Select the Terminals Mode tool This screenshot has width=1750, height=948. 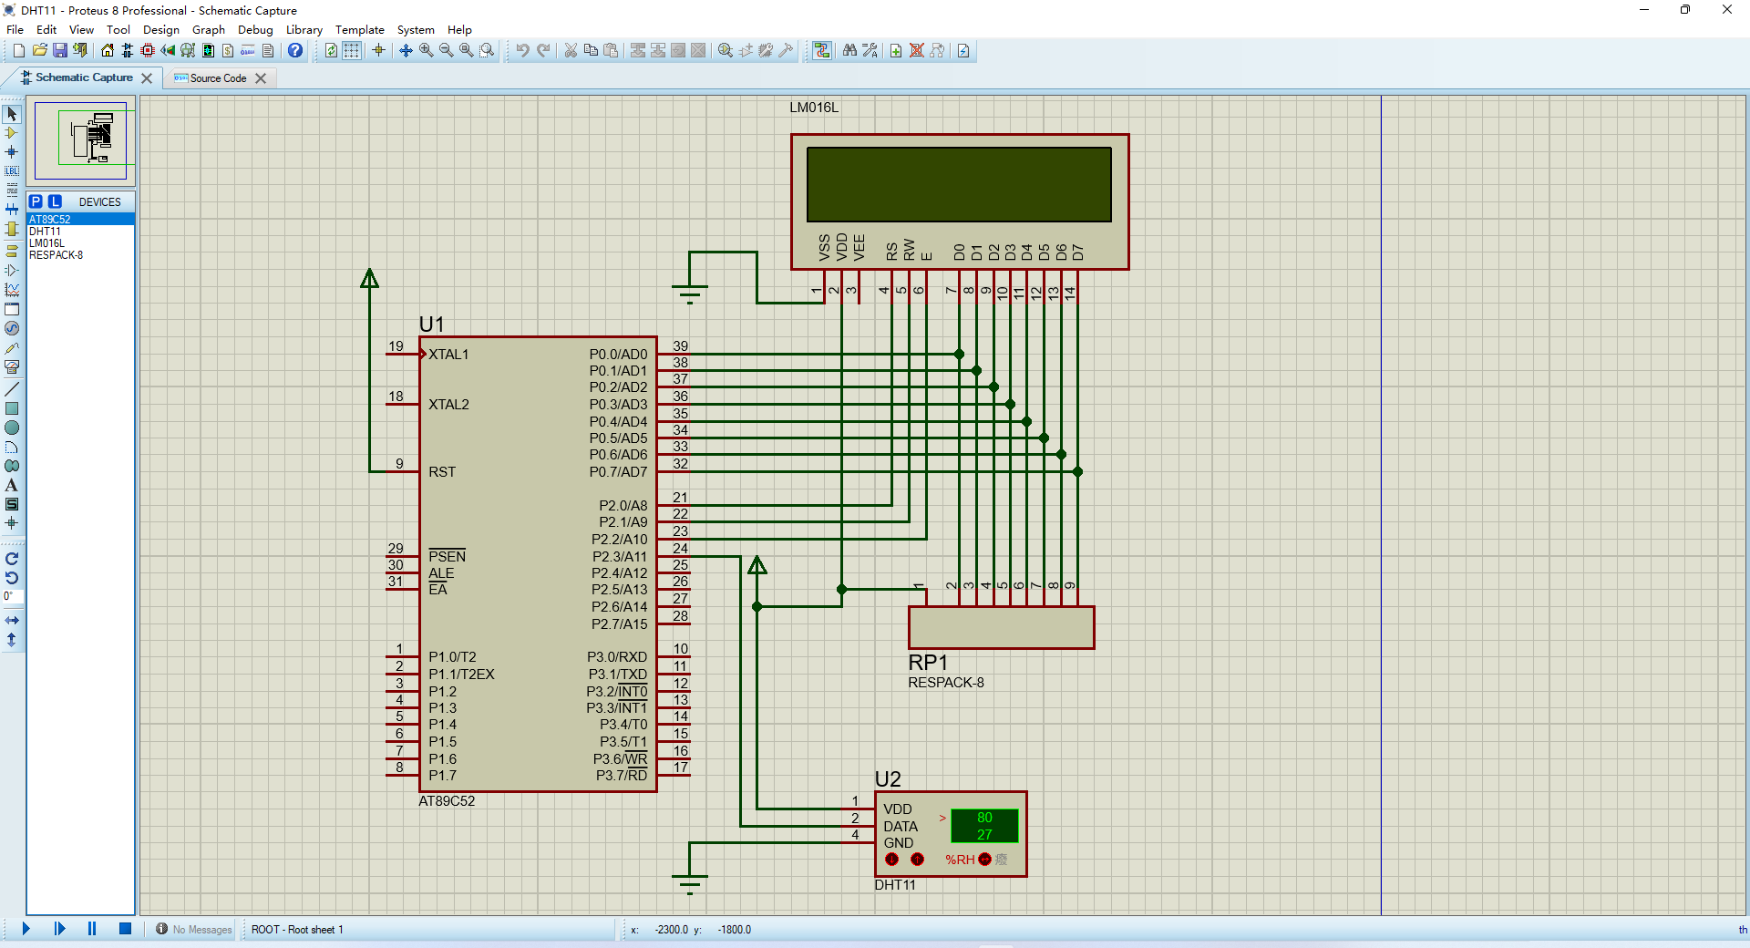tap(12, 251)
